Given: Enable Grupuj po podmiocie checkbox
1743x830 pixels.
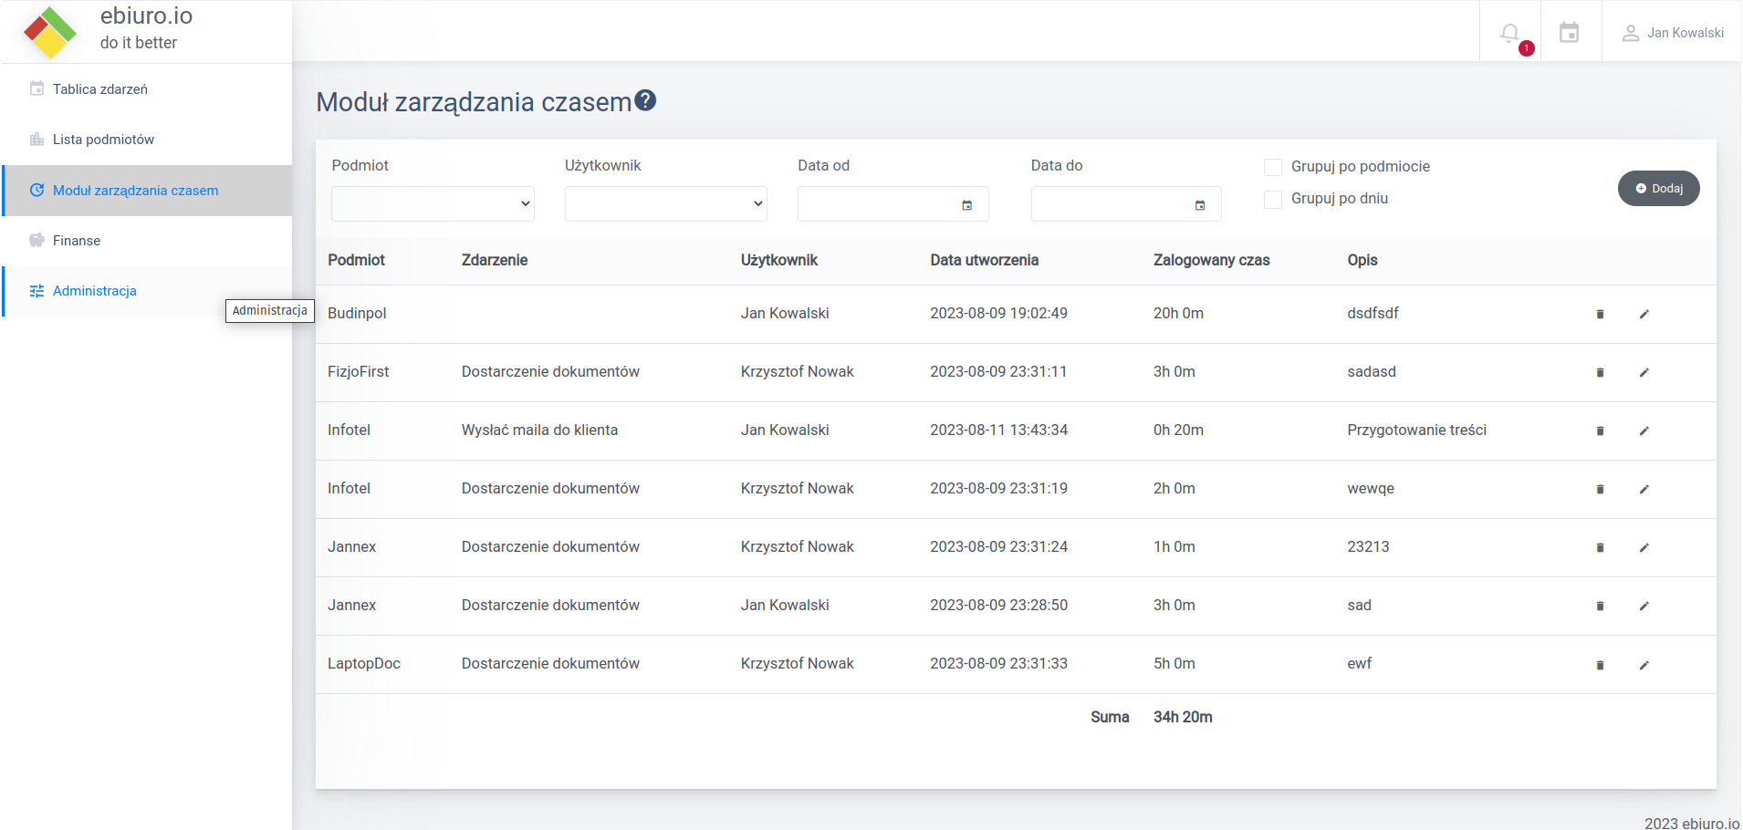Looking at the screenshot, I should tap(1272, 167).
